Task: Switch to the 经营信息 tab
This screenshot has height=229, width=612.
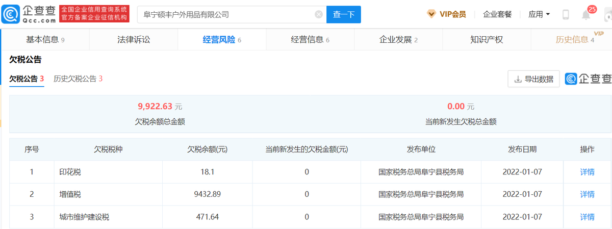Action: 310,39
